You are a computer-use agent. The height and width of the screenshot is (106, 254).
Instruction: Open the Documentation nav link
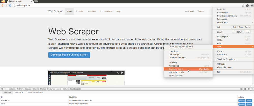[x=106, y=11]
